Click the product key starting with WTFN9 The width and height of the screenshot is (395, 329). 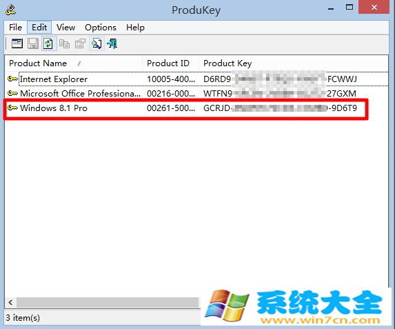click(x=280, y=94)
